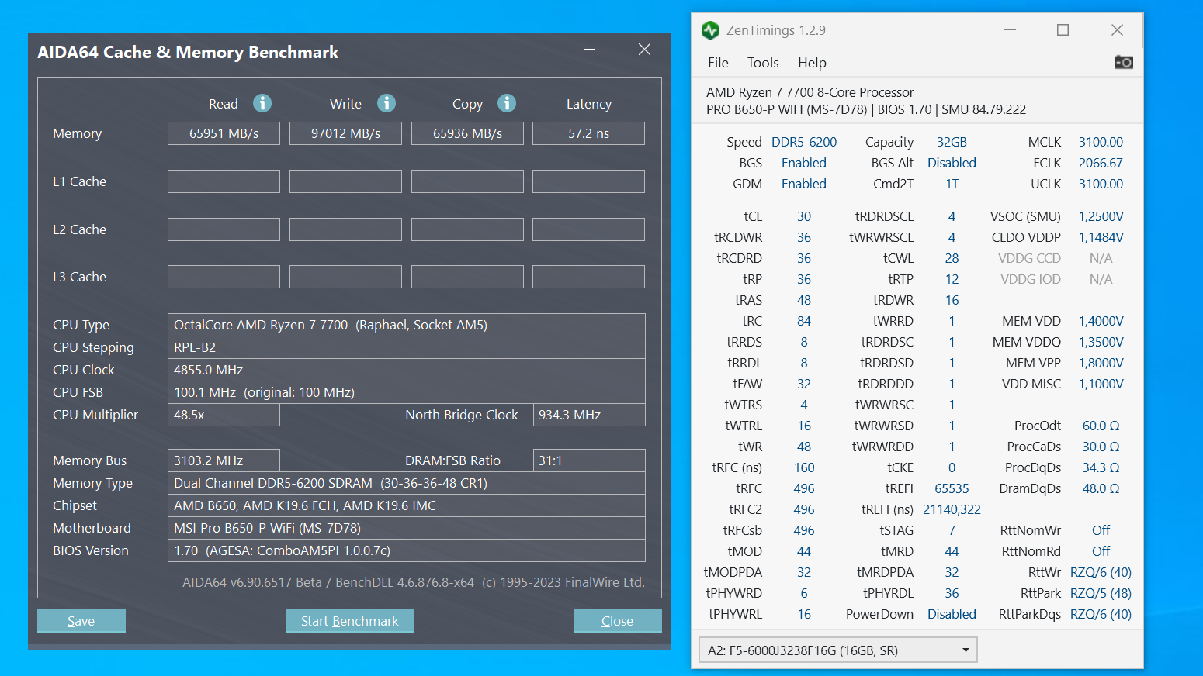Click the Memory Read result field

coord(224,133)
